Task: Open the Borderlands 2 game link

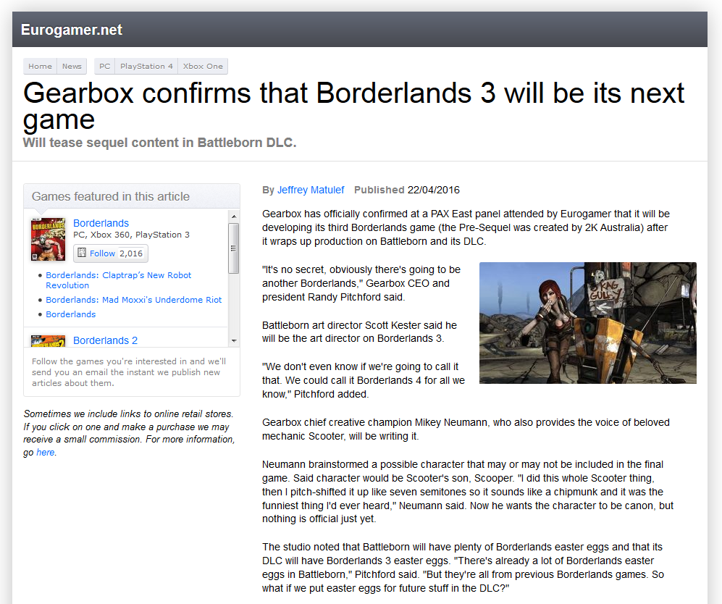Action: [105, 340]
